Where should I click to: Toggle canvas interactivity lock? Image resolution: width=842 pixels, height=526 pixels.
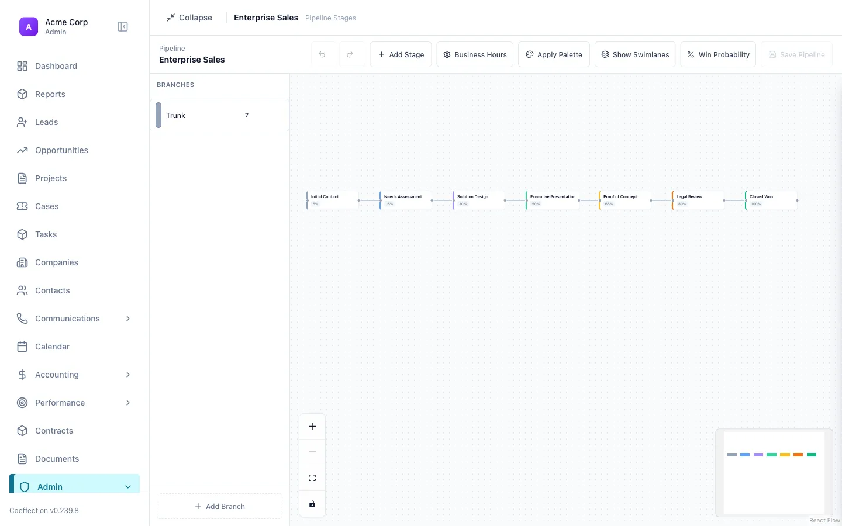click(x=312, y=504)
